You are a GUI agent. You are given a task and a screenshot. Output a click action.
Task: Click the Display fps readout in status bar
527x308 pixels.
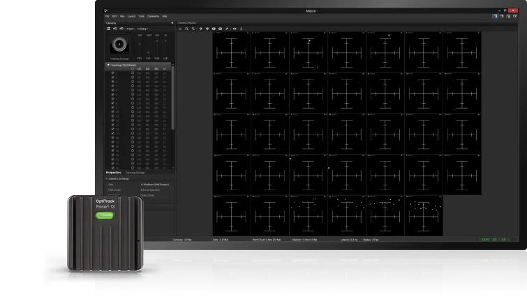point(371,240)
